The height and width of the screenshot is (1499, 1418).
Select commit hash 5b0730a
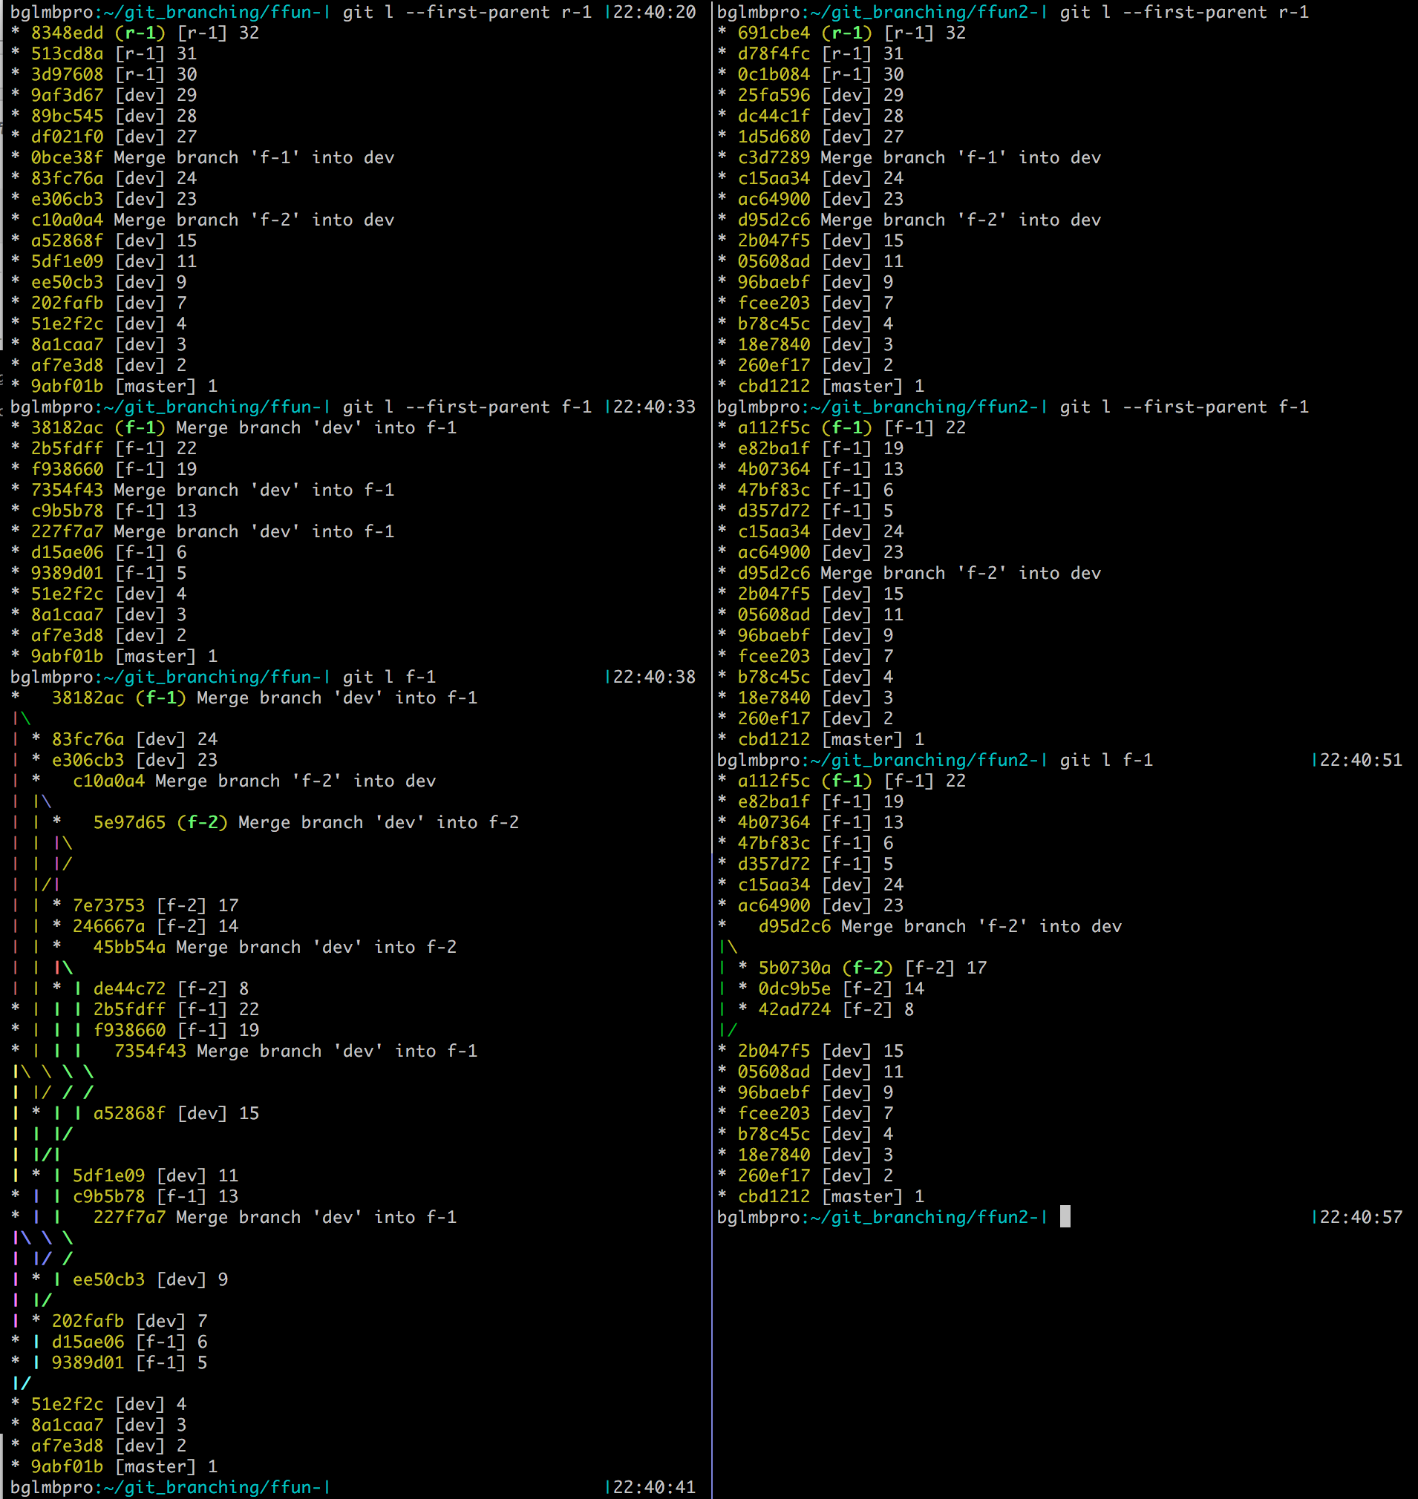click(794, 968)
